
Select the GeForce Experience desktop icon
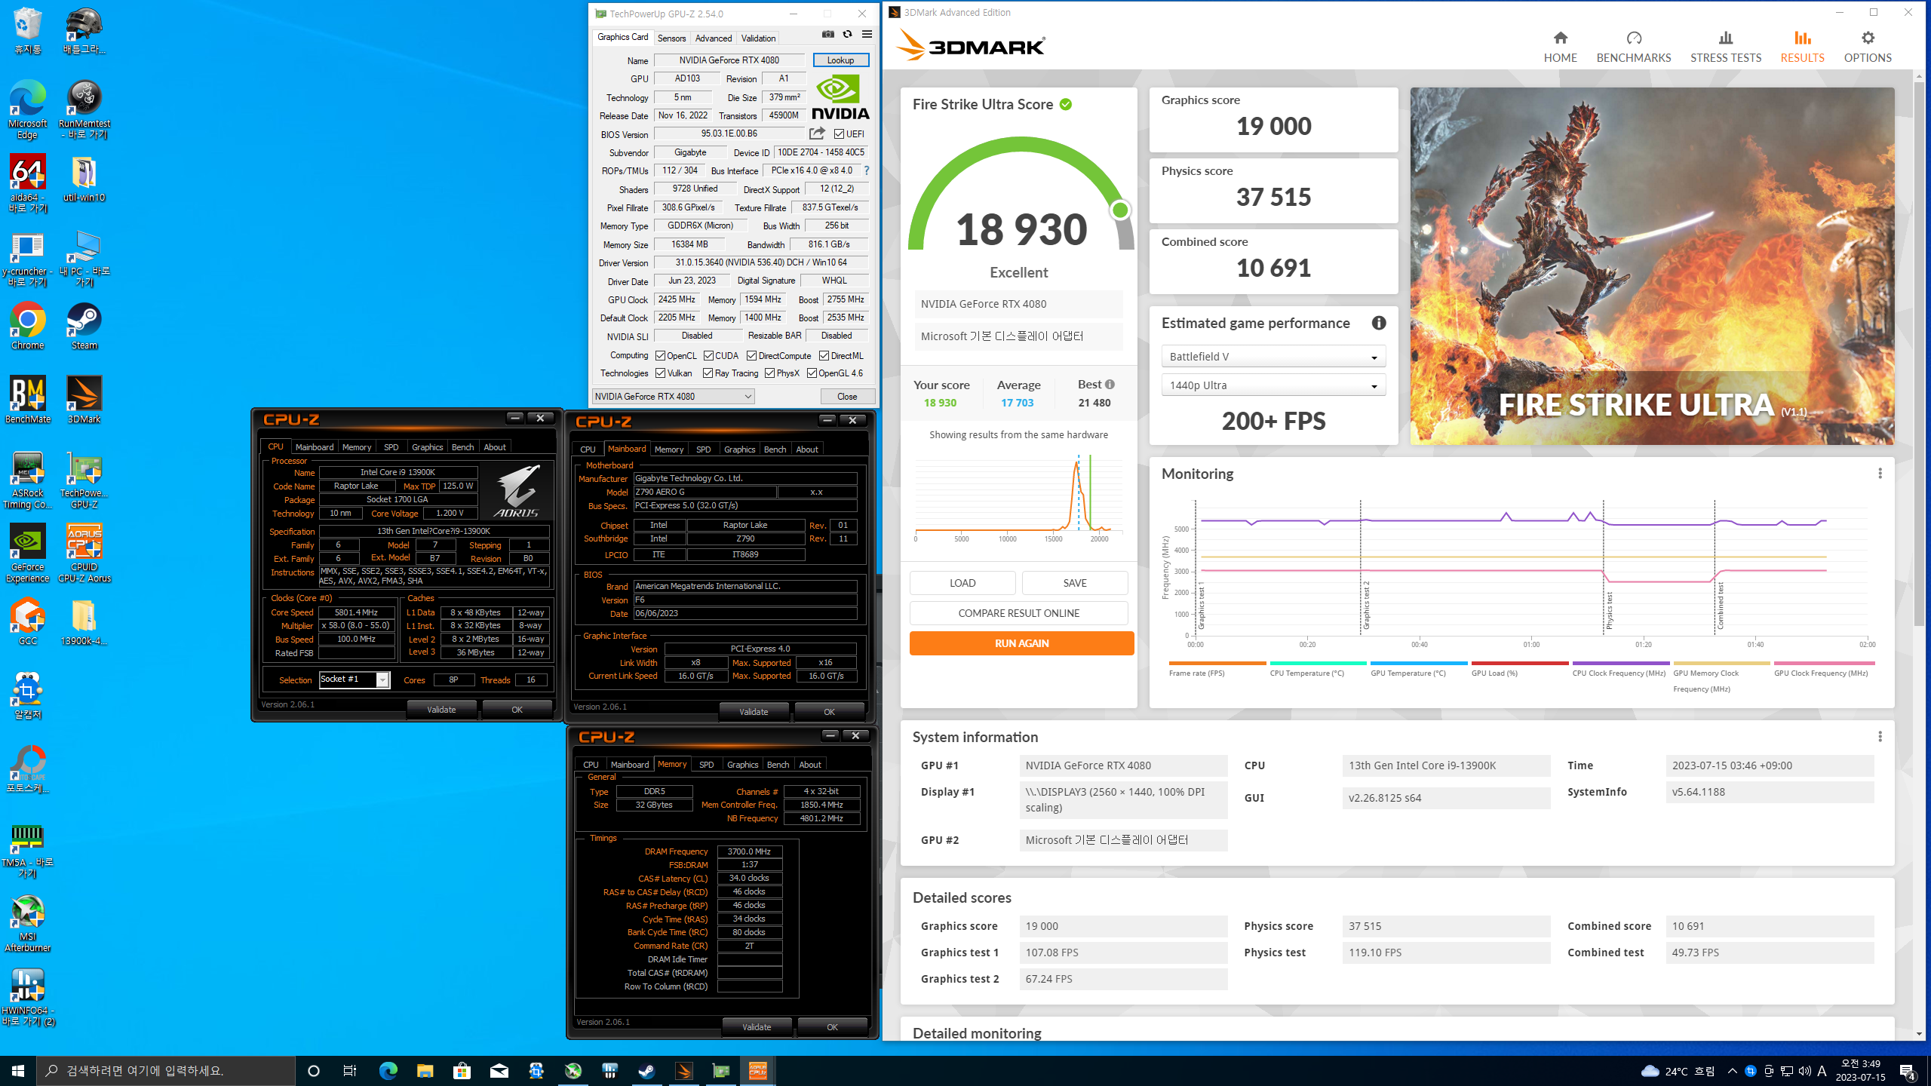coord(28,554)
